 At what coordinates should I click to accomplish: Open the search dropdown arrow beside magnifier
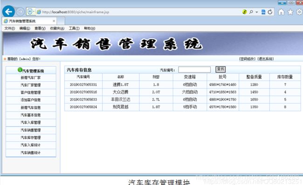257,12
